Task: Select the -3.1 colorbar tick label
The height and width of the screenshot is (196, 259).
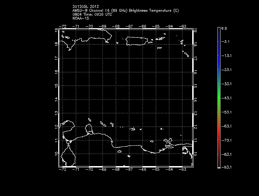Action: pos(227,42)
